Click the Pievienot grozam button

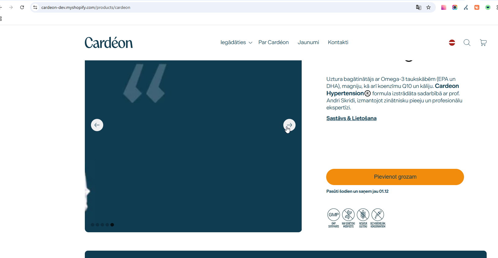coord(395,177)
